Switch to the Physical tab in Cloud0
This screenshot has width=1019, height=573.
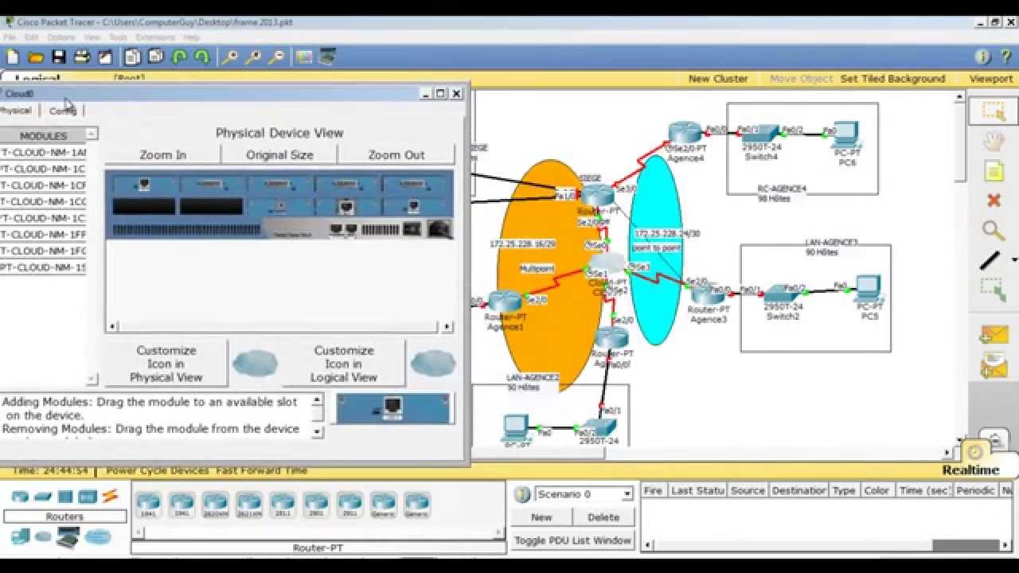pos(15,111)
